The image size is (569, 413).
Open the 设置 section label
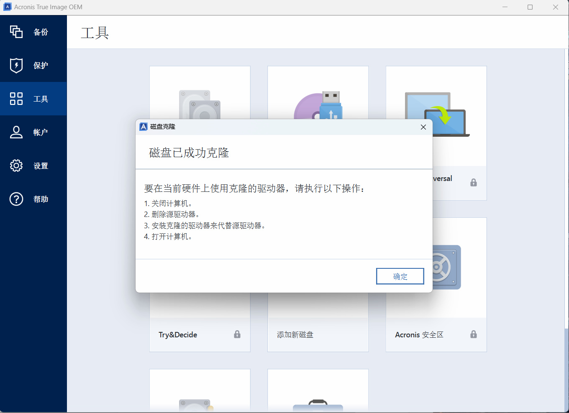(x=41, y=166)
